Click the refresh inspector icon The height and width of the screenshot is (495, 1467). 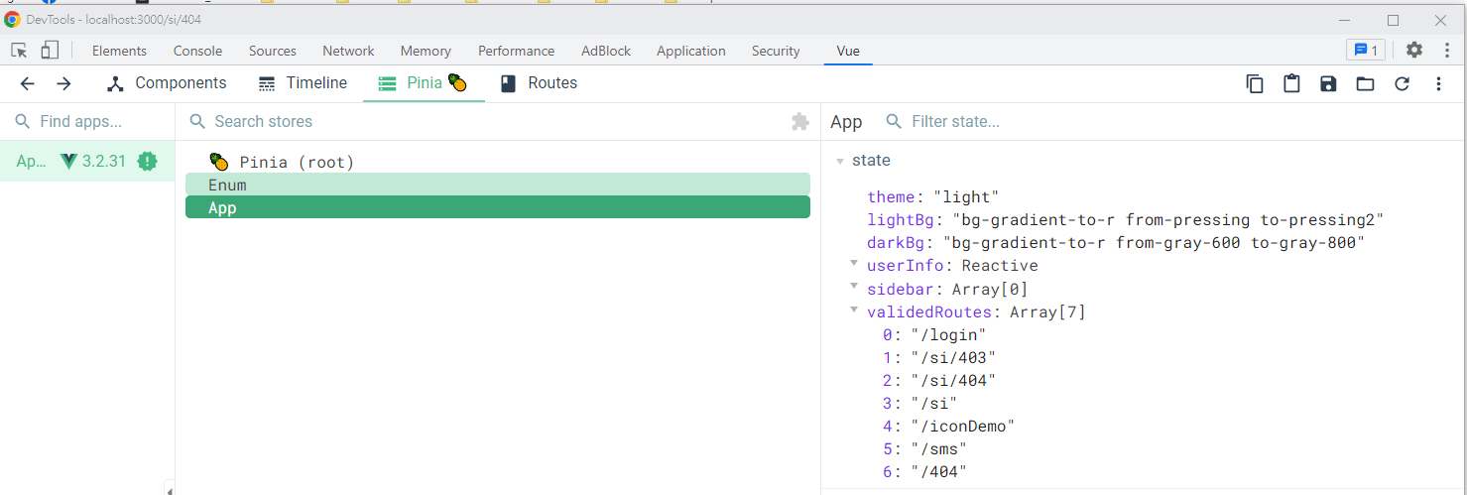(x=1402, y=83)
